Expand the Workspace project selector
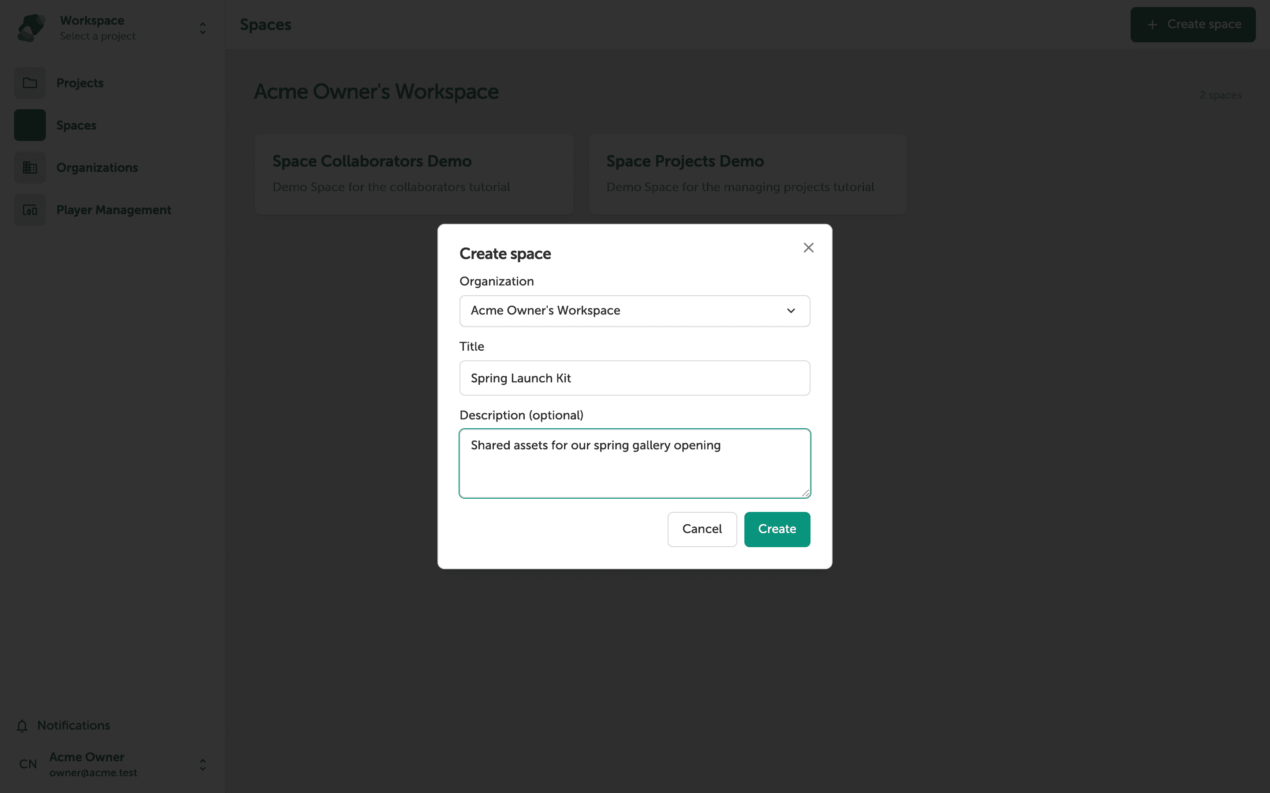1270x793 pixels. [202, 28]
